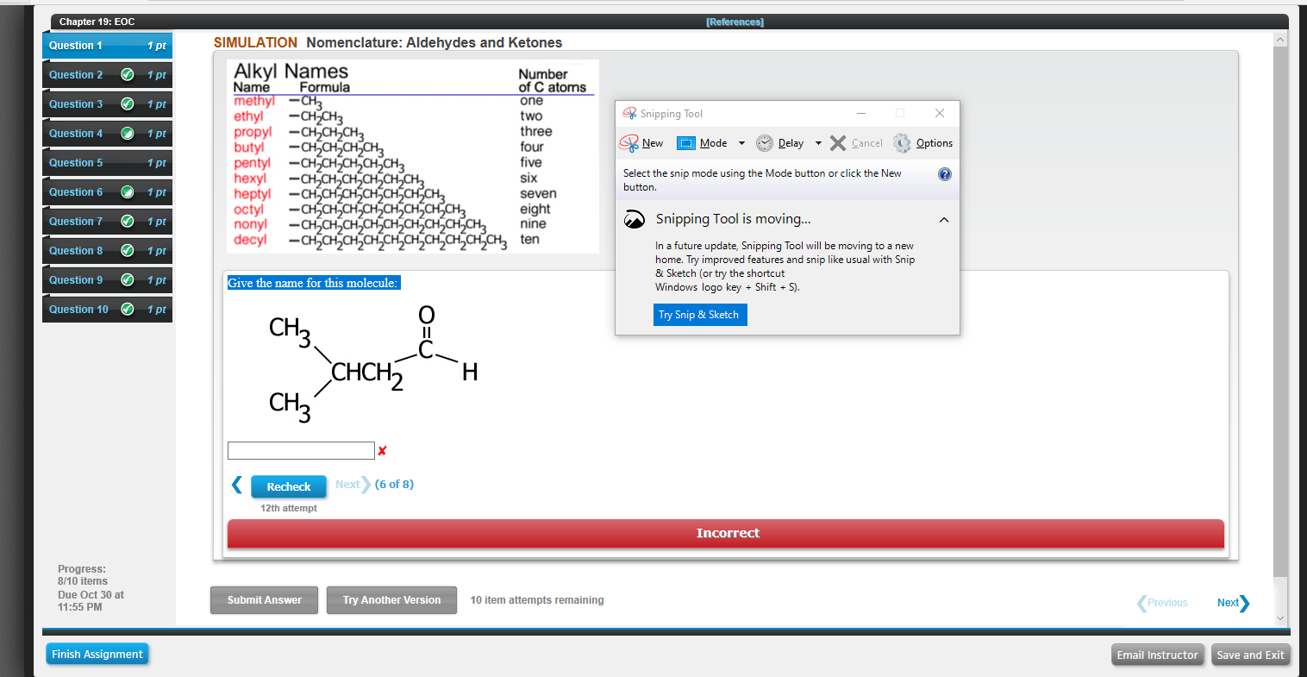The image size is (1307, 677).
Task: Open Question 8 in the sidebar
Action: [107, 251]
